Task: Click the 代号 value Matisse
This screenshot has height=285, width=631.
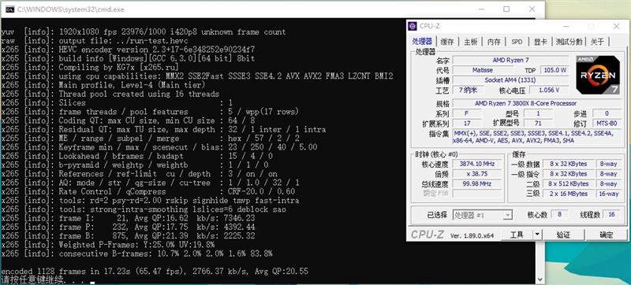Action: (482, 70)
